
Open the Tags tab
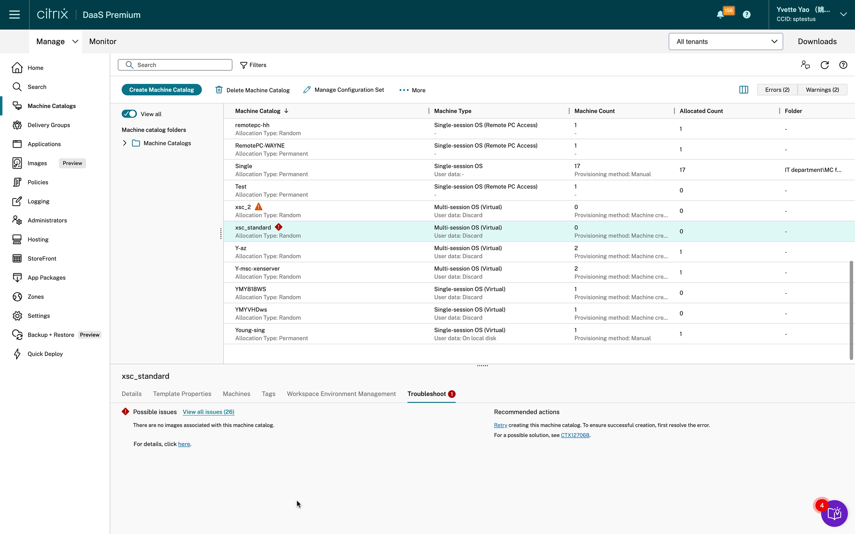[x=268, y=394]
